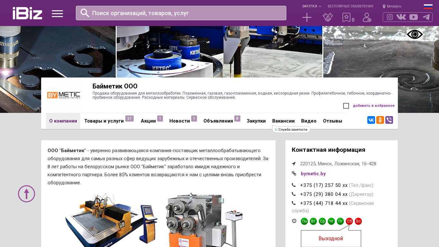Click phone number +375 (17) 257 50 xx

[x=324, y=185]
